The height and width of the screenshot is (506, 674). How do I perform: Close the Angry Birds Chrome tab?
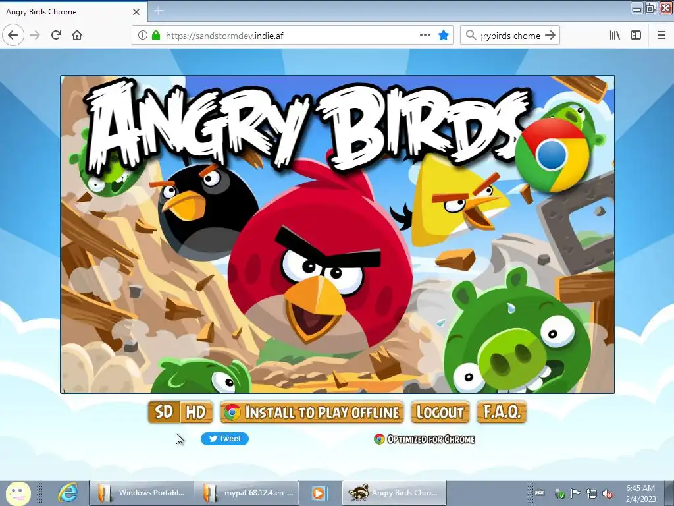pyautogui.click(x=136, y=12)
